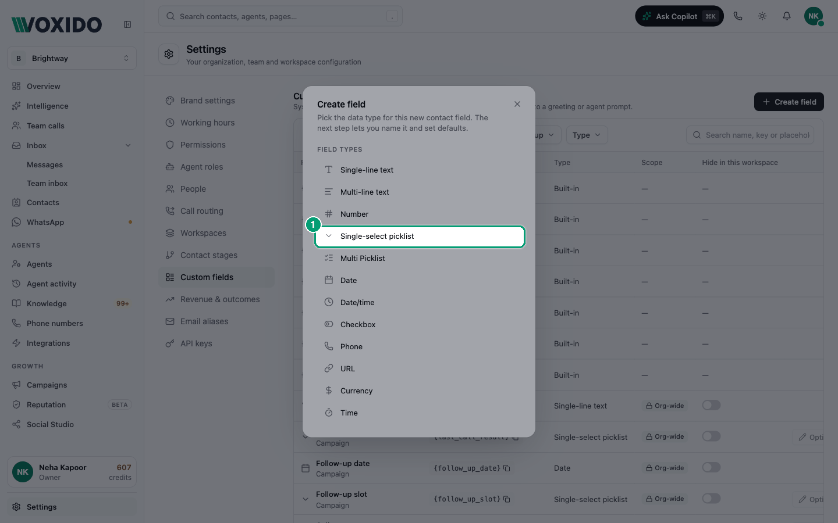This screenshot has width=838, height=523.
Task: Collapse the sidebar panel icon
Action: [x=127, y=24]
